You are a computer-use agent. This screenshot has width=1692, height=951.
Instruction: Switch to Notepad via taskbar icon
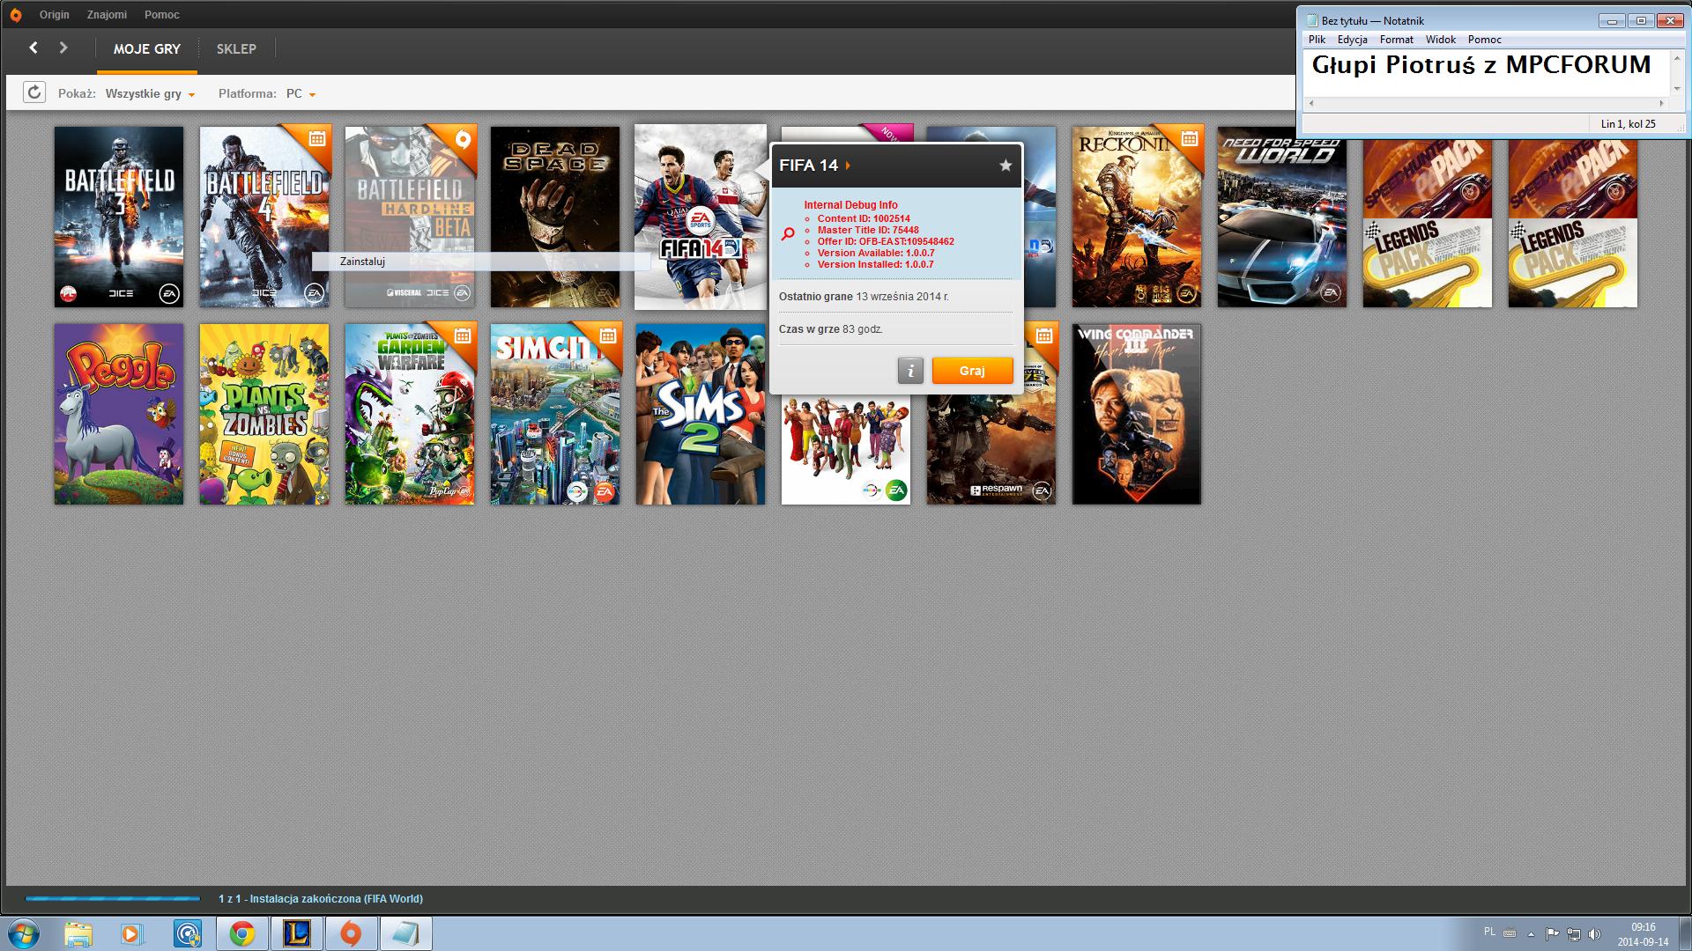[405, 933]
